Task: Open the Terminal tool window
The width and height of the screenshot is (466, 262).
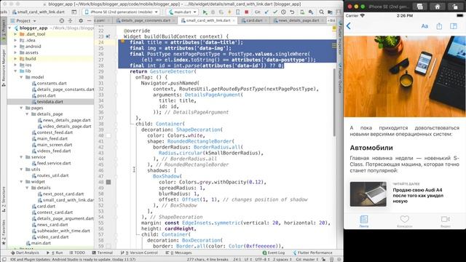Action: pos(102,253)
